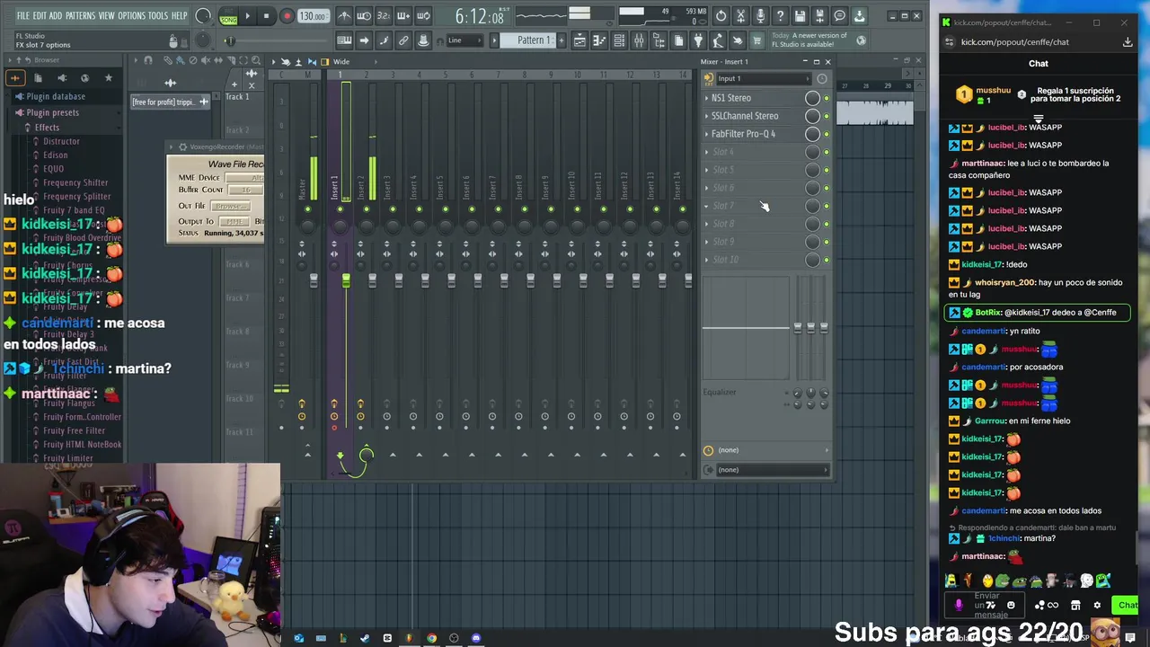Toggle the Slot 4 green enable light
Viewport: 1150px width, 647px height.
click(827, 152)
